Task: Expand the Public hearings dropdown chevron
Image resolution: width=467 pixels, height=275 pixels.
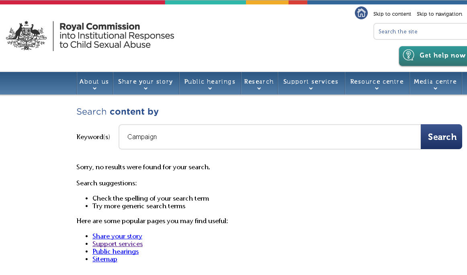Action: 210,89
